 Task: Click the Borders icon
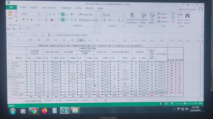point(39,20)
